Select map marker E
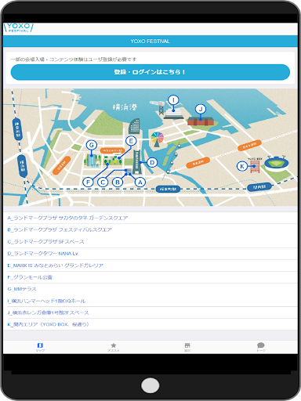Image resolution: width=301 pixels, height=401 pixels. pos(131,141)
